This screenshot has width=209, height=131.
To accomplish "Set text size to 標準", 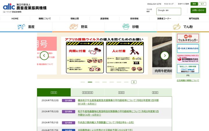I will (x=194, y=4).
